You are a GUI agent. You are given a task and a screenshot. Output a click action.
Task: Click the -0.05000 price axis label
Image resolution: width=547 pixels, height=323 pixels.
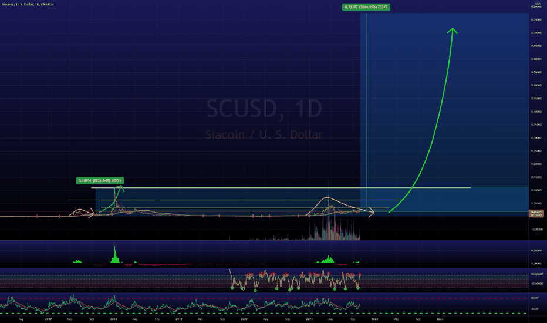coord(537,230)
